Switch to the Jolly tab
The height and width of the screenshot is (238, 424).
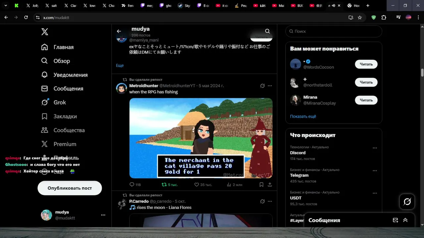click(x=32, y=6)
